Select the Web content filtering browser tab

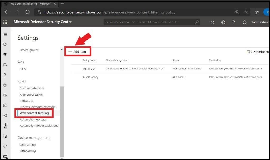pos(30,4)
